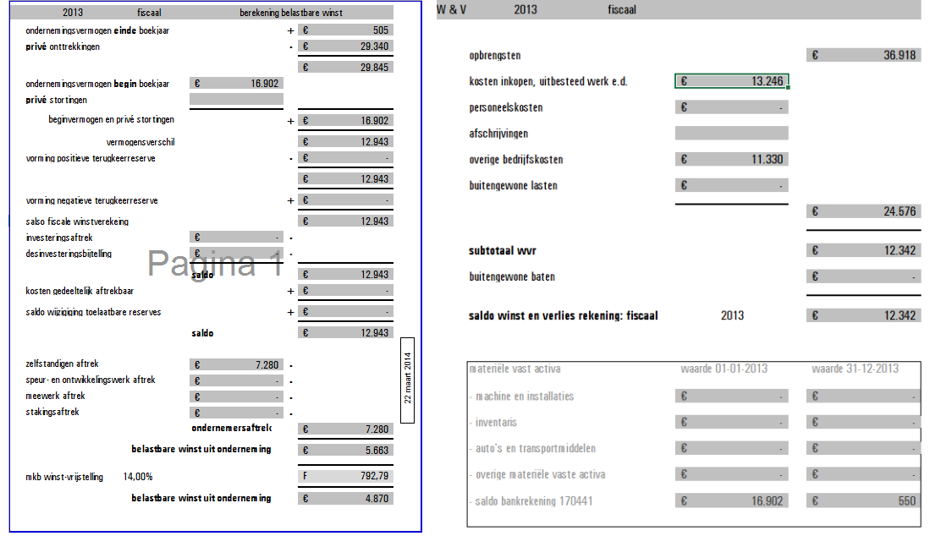Click 'saldo winst en verlies rekening: fiscaal' label
This screenshot has height=536, width=930.
tap(564, 315)
